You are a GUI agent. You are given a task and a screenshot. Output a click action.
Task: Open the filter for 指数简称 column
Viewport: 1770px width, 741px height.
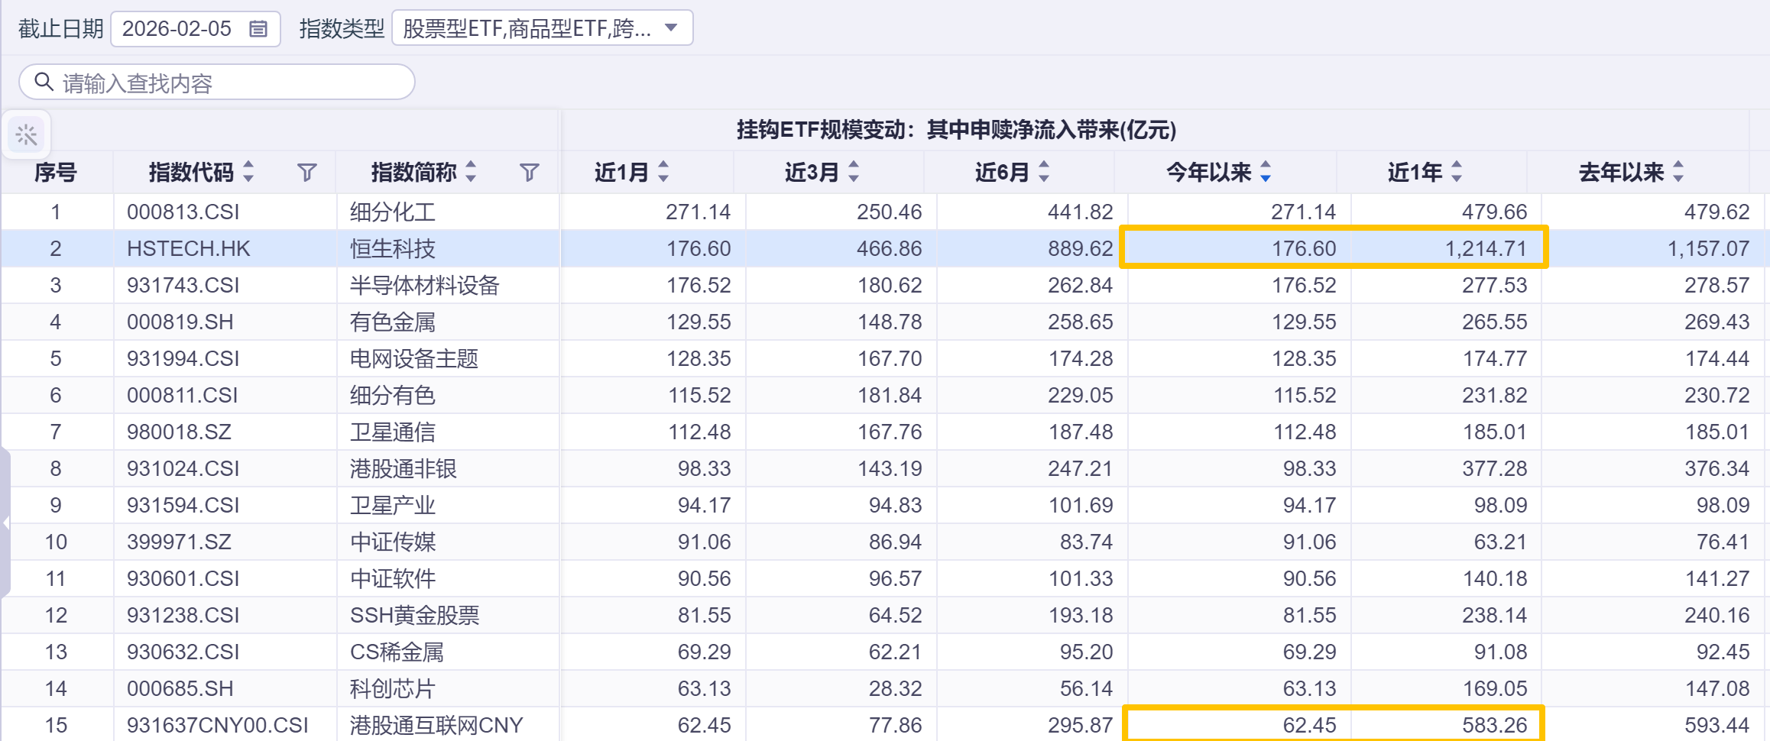pos(529,173)
